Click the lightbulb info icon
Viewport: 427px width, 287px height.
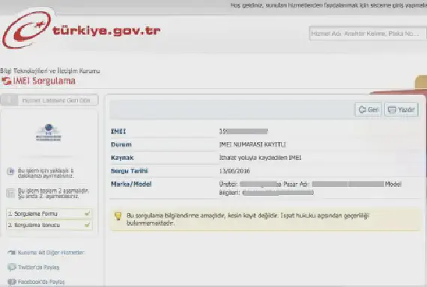[118, 216]
